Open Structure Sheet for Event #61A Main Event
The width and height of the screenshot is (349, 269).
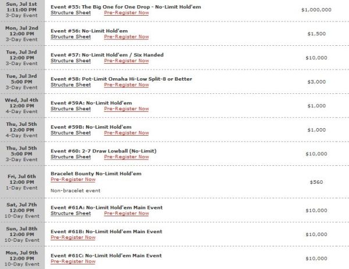70,213
